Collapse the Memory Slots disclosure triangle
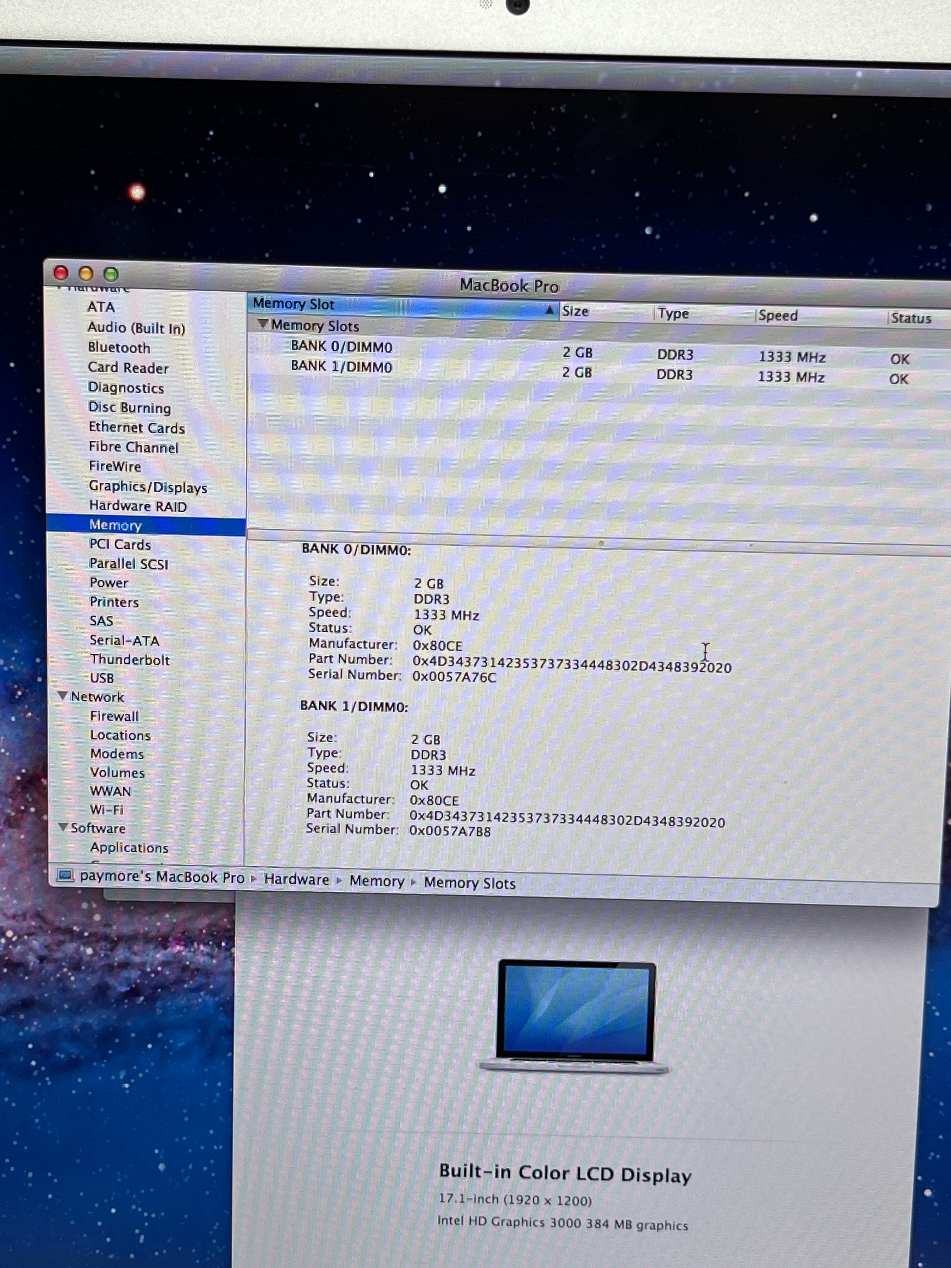 coord(263,324)
